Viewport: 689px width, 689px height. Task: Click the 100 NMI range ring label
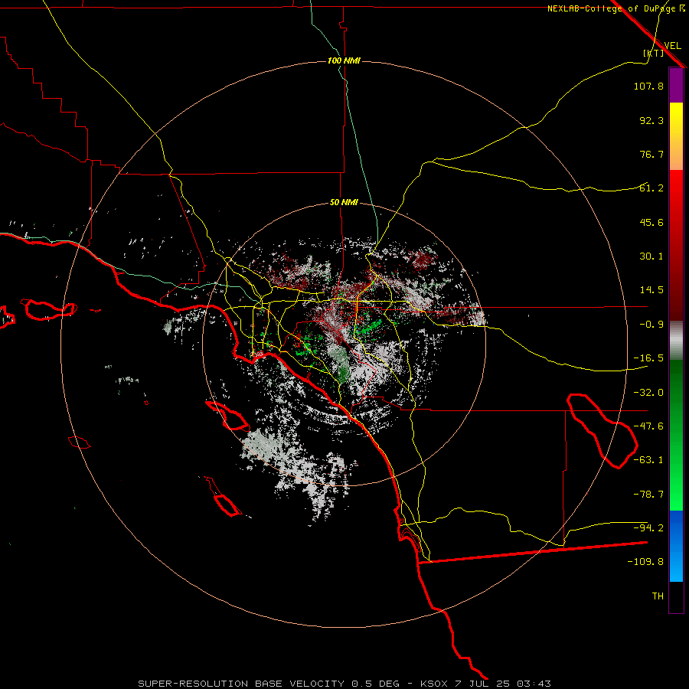tap(344, 60)
